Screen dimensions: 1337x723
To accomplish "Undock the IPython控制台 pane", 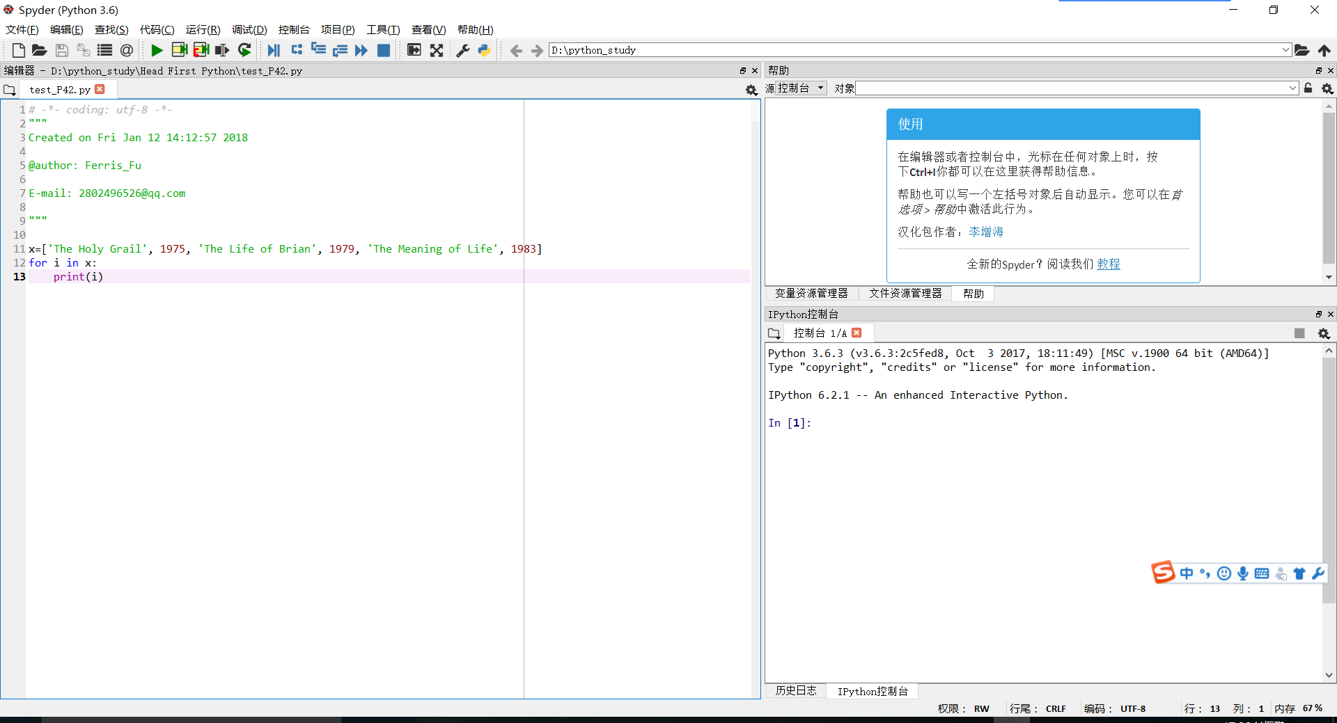I will click(x=1318, y=314).
